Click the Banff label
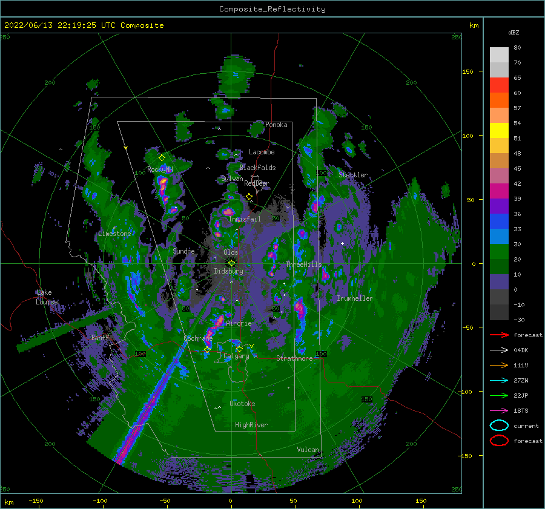Screen dimensions: 545x509 click(x=100, y=337)
